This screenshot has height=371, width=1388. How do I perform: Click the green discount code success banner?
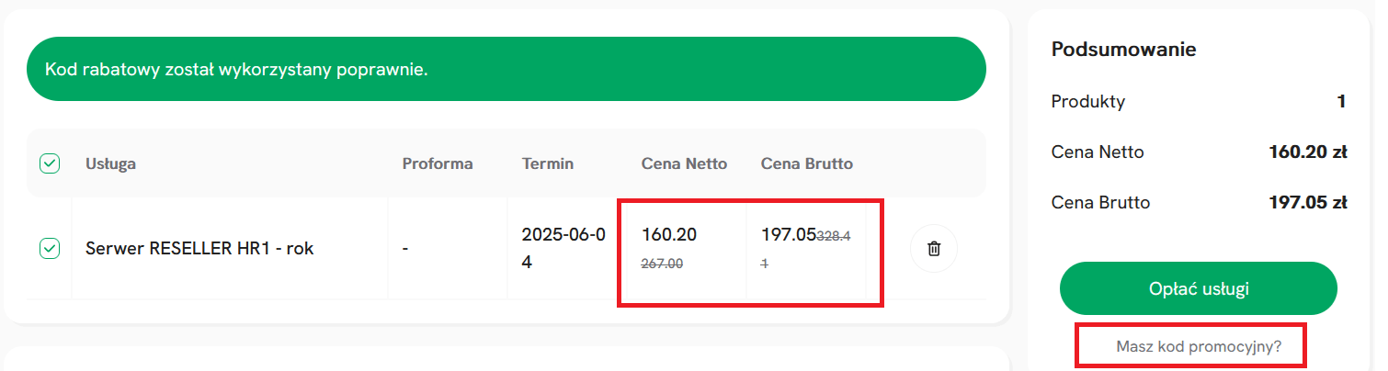pyautogui.click(x=506, y=69)
